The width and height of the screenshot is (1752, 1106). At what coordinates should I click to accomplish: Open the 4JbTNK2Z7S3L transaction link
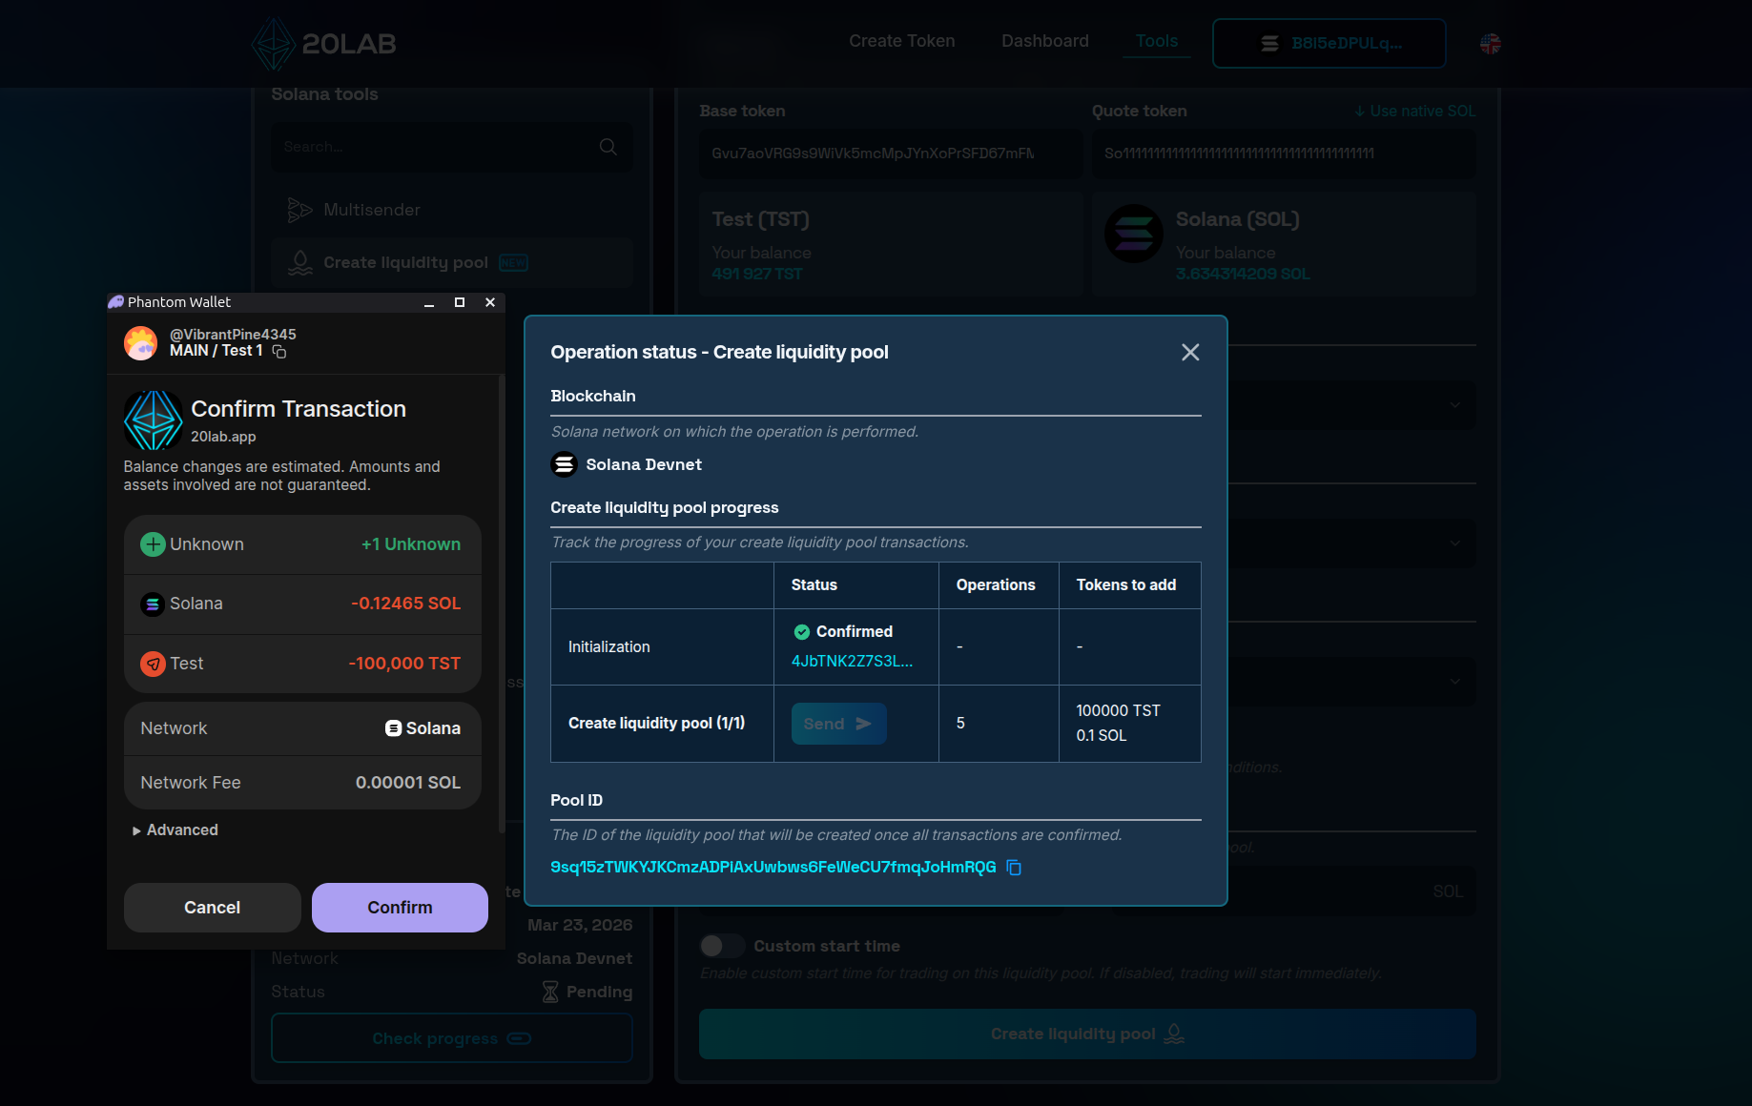[852, 661]
